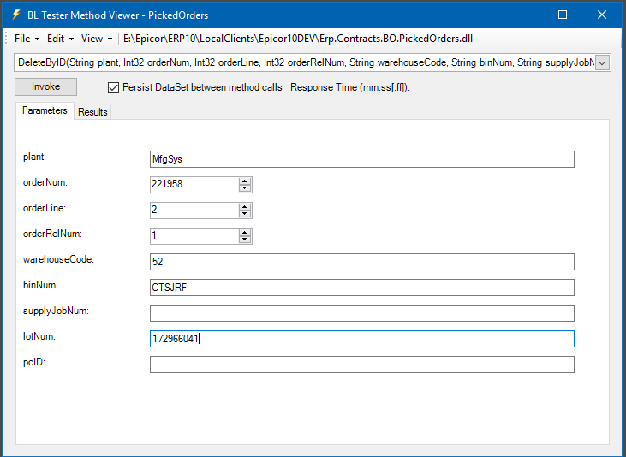Increment orderRelNum with up arrow
Screen dimensions: 626x457
[x=245, y=232]
